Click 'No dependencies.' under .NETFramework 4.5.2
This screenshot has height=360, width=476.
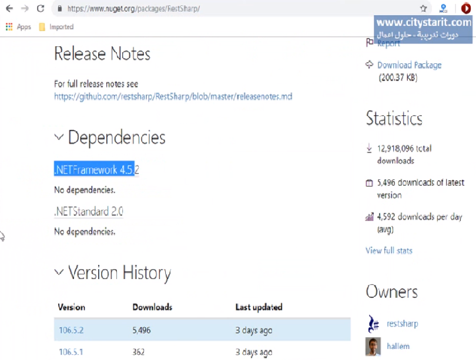tap(85, 190)
